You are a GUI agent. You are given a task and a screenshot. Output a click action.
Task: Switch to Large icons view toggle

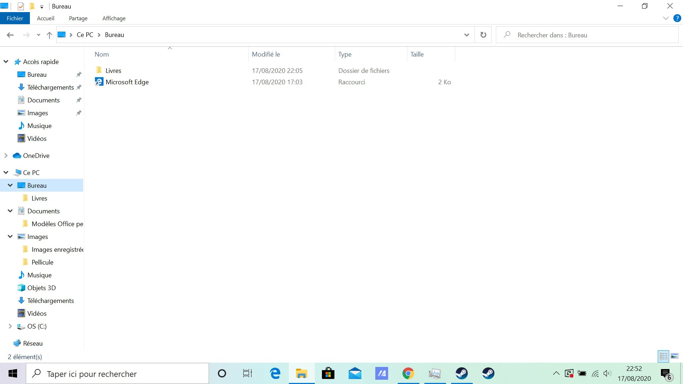pyautogui.click(x=674, y=356)
